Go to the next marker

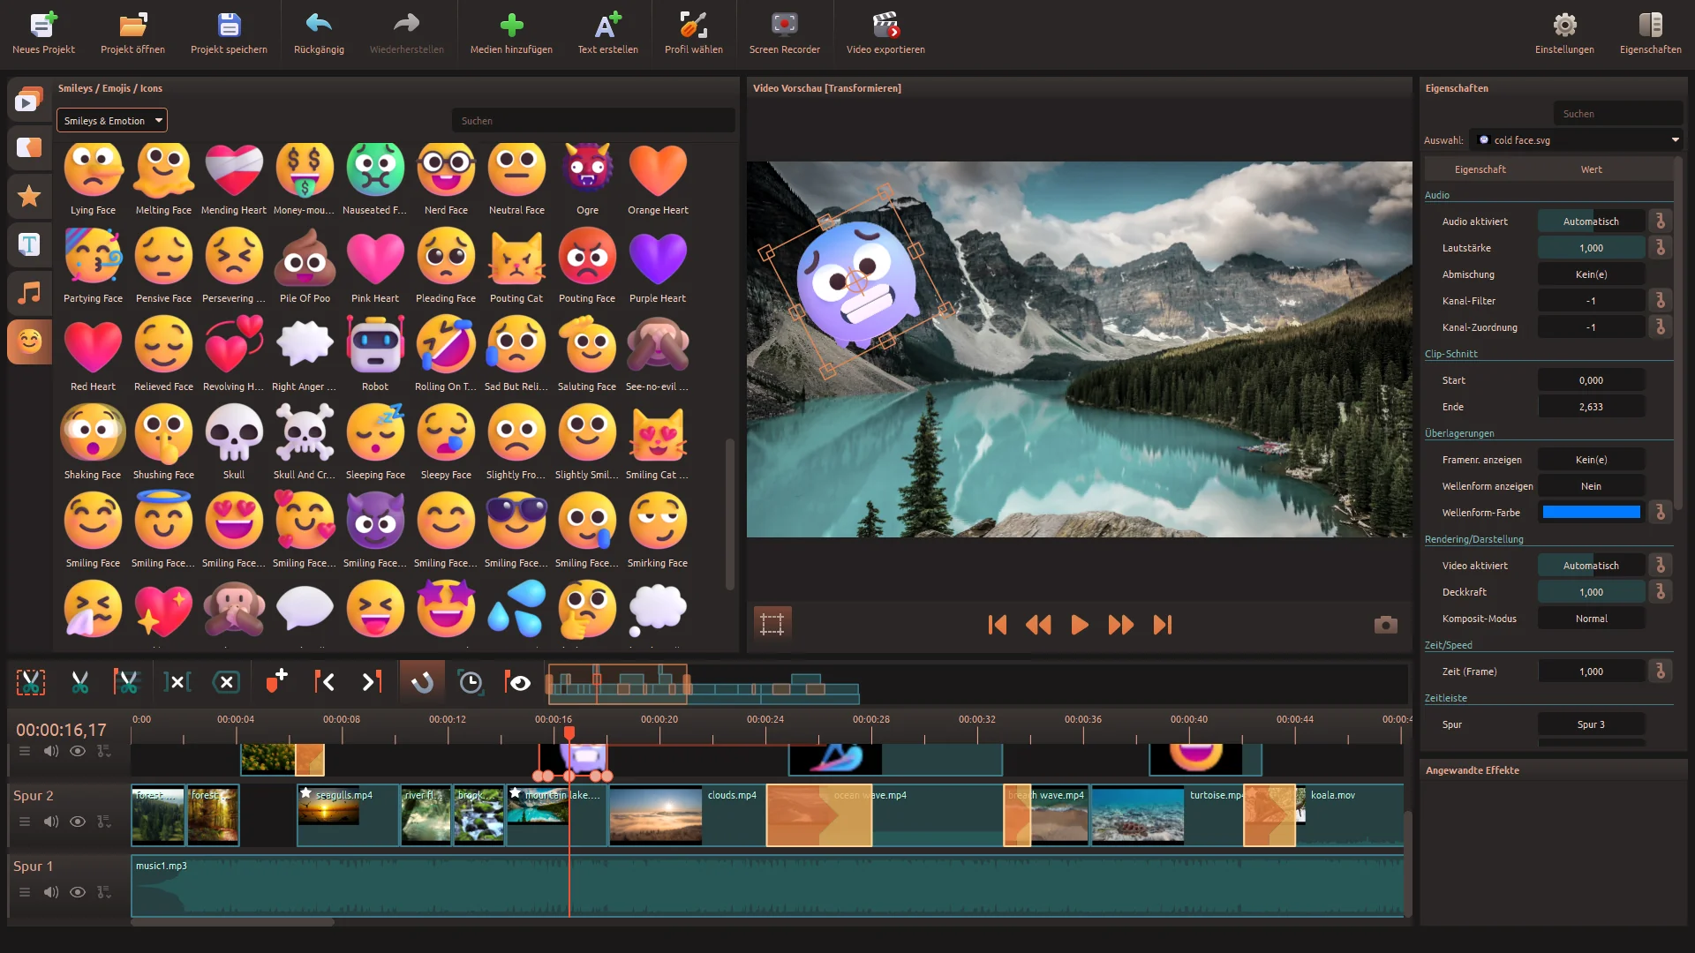[372, 681]
